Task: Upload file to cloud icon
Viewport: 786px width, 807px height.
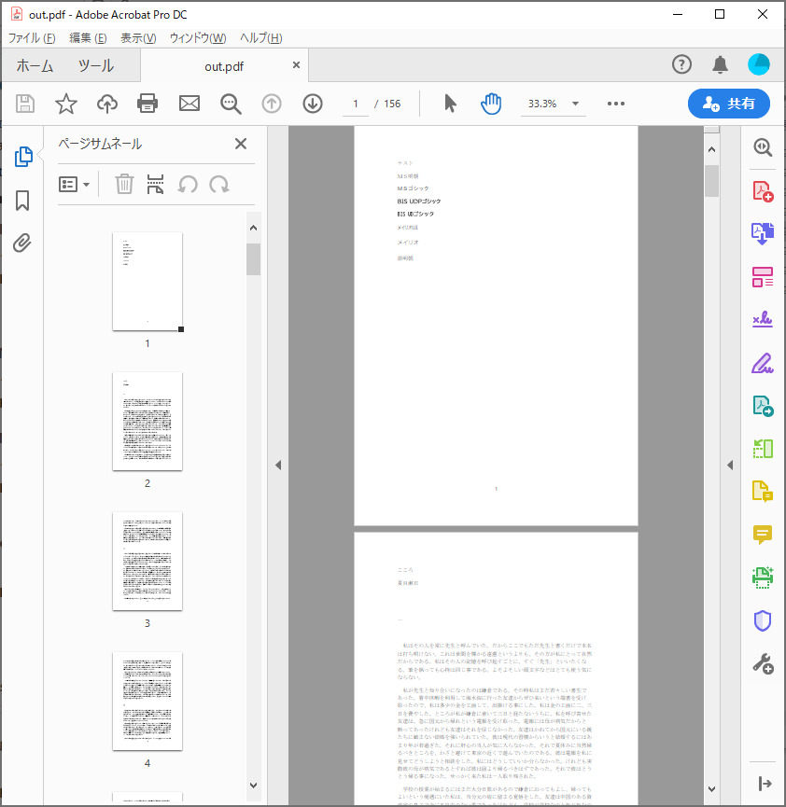Action: pyautogui.click(x=107, y=104)
